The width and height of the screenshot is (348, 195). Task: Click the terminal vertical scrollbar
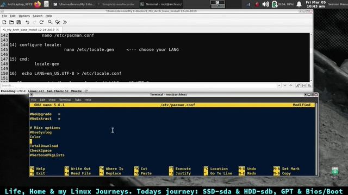tap(316, 139)
